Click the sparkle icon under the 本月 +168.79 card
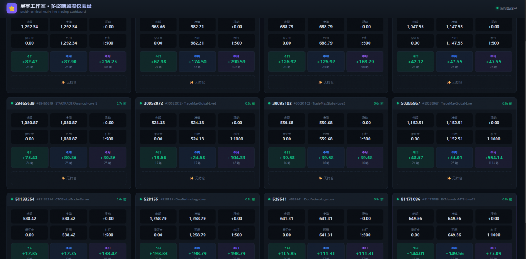Viewport: 526px width, 259px height. 320,82
